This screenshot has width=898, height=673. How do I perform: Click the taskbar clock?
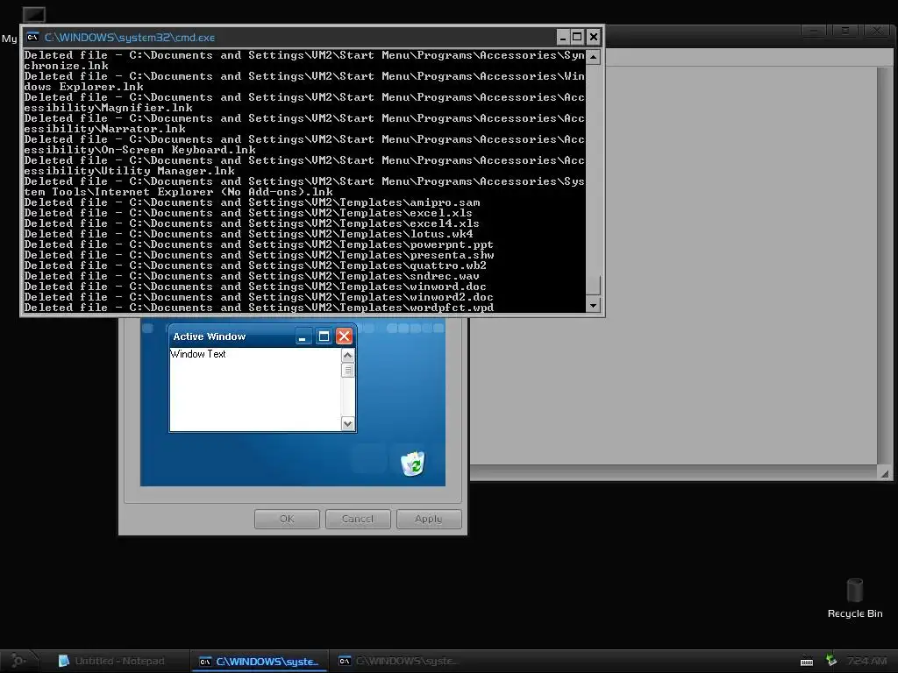[x=867, y=661]
